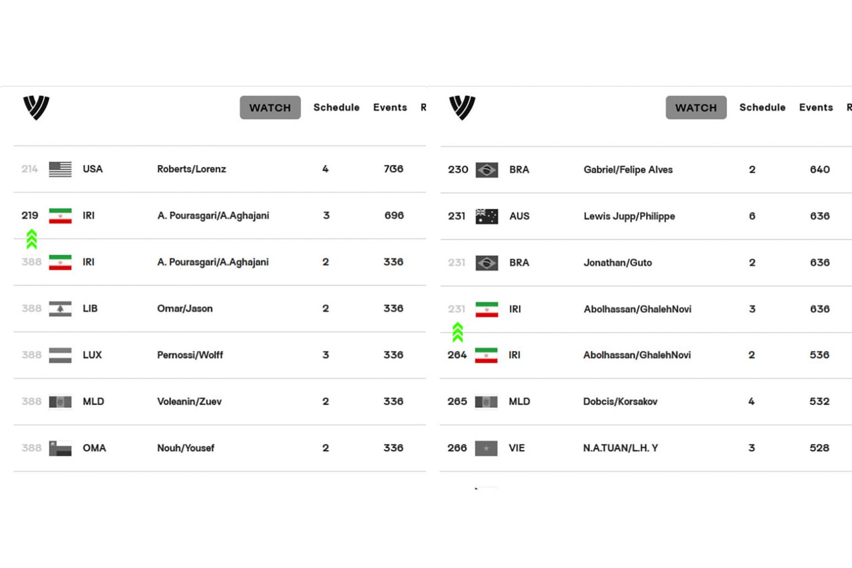
Task: Click the WATCH button in the left header
Action: pyautogui.click(x=270, y=108)
